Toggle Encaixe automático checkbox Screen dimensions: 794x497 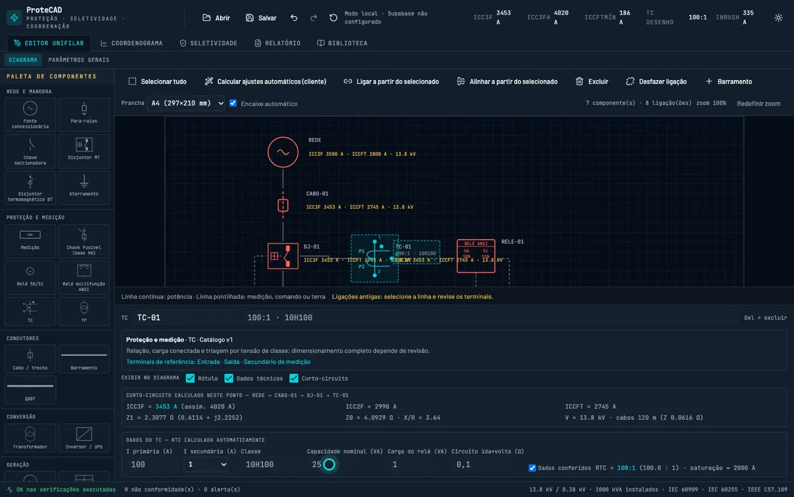pyautogui.click(x=233, y=103)
